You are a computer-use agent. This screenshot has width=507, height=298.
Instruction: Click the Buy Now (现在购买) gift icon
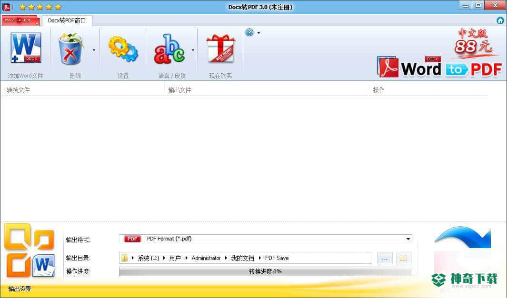click(x=220, y=49)
